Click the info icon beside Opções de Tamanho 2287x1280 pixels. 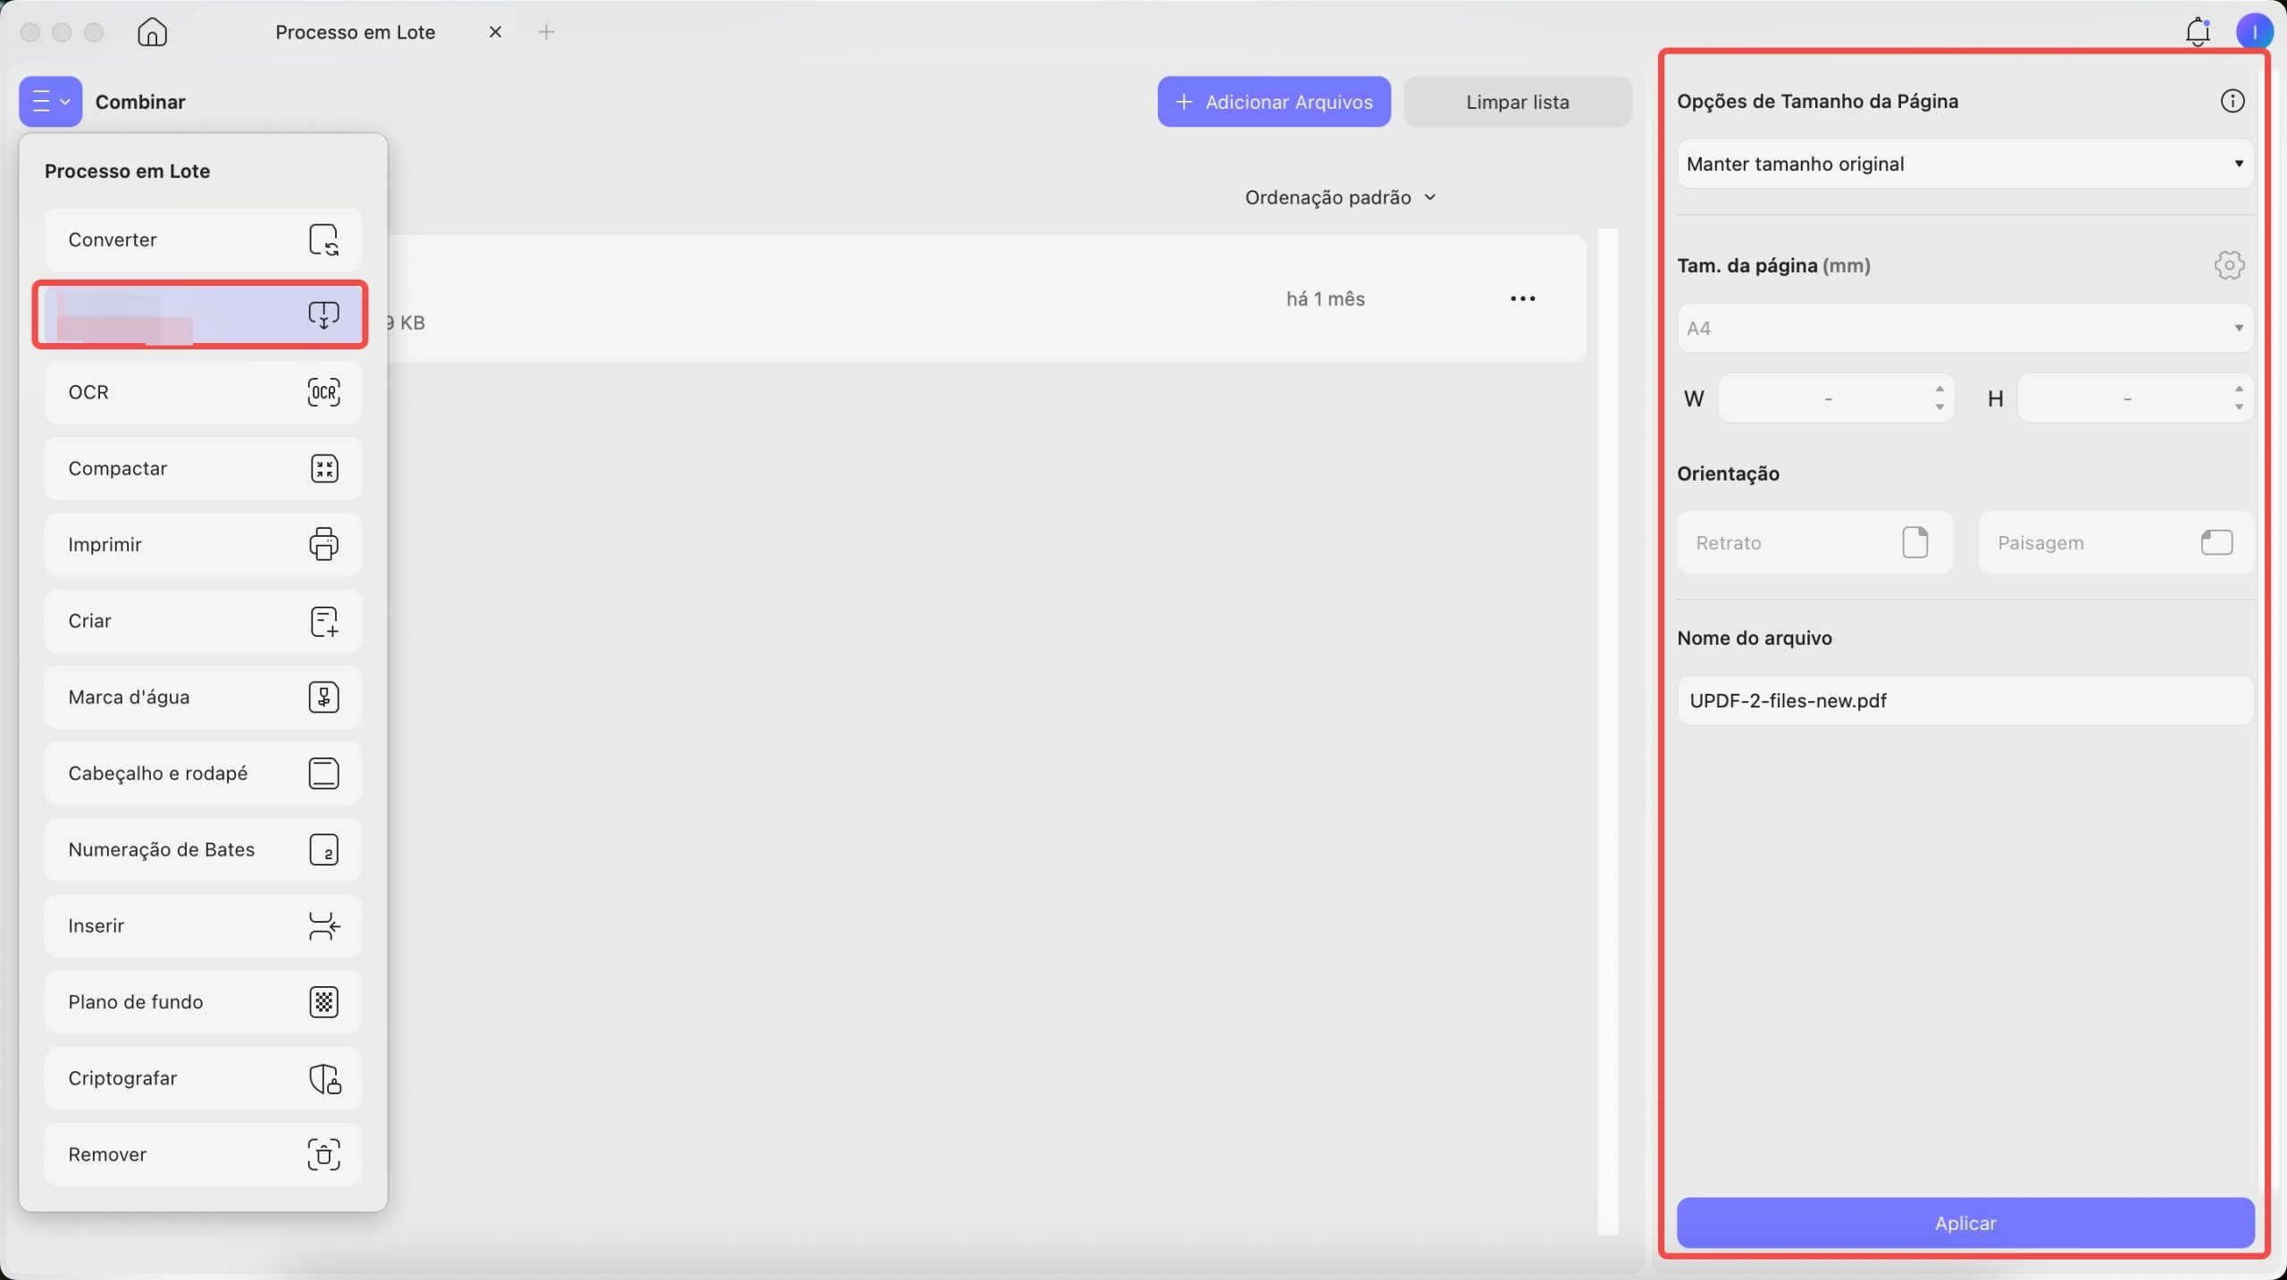pyautogui.click(x=2232, y=101)
